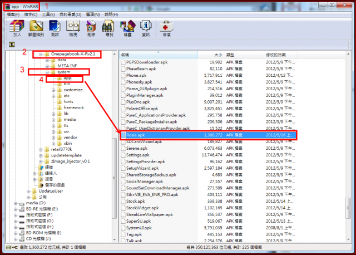356x255 pixels.
Task: Click the drive icon of media (D:)
Action: 22,203
